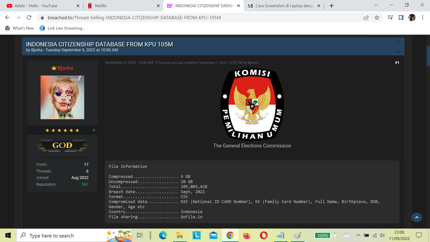Open the Chrome profile avatar icon
430x242 pixels.
click(x=412, y=18)
